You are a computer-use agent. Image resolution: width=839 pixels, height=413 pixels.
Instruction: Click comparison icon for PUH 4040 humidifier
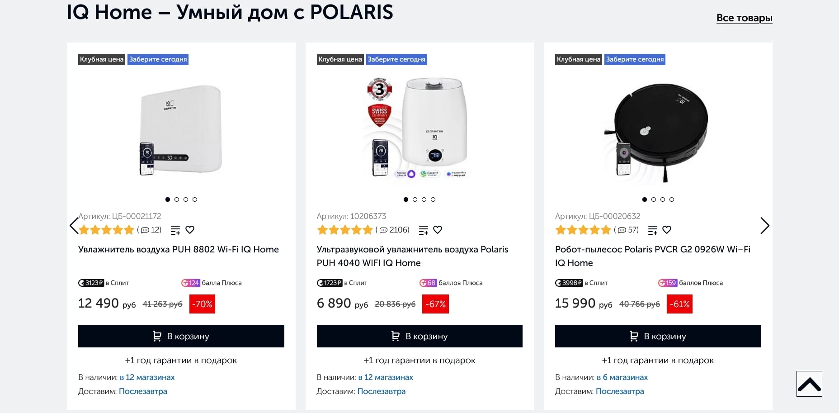point(423,230)
